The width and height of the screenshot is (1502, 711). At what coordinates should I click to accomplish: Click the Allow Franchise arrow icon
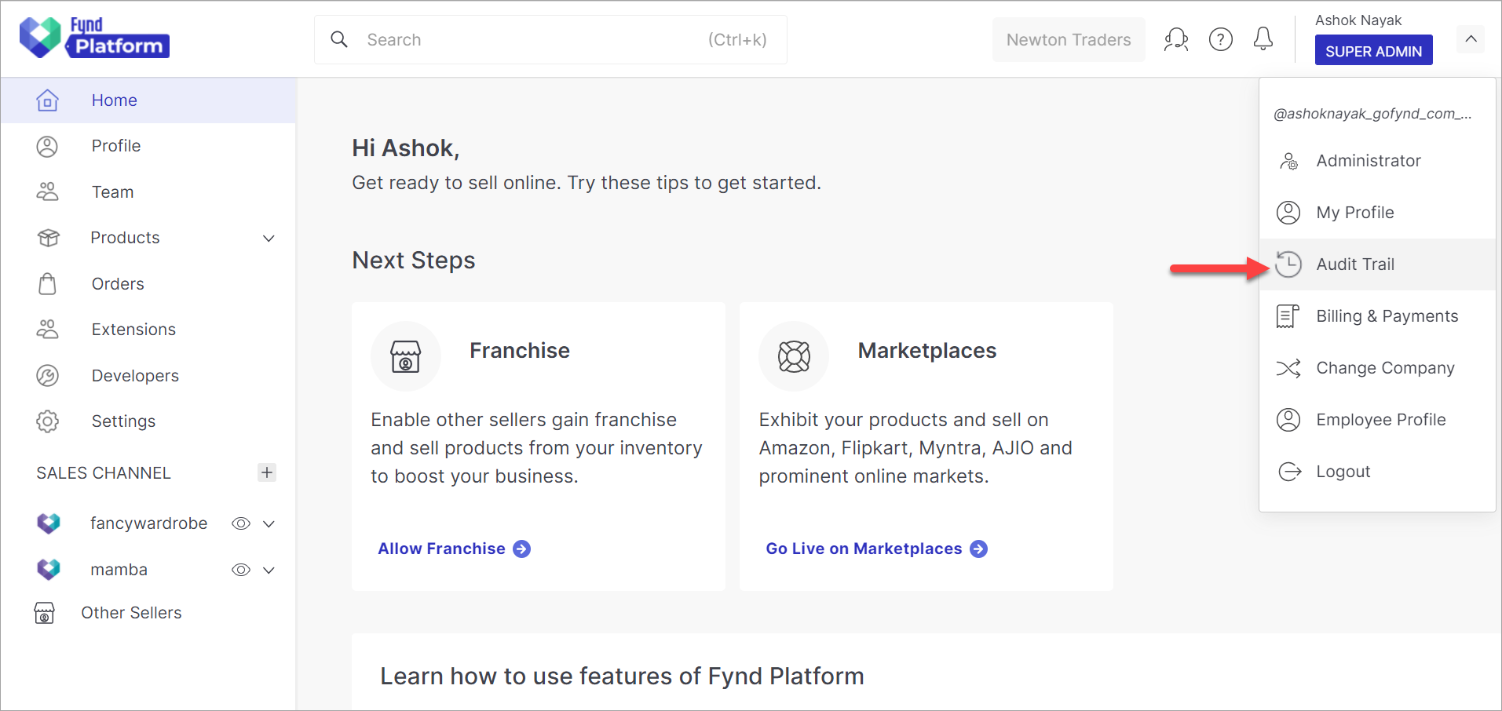click(521, 549)
